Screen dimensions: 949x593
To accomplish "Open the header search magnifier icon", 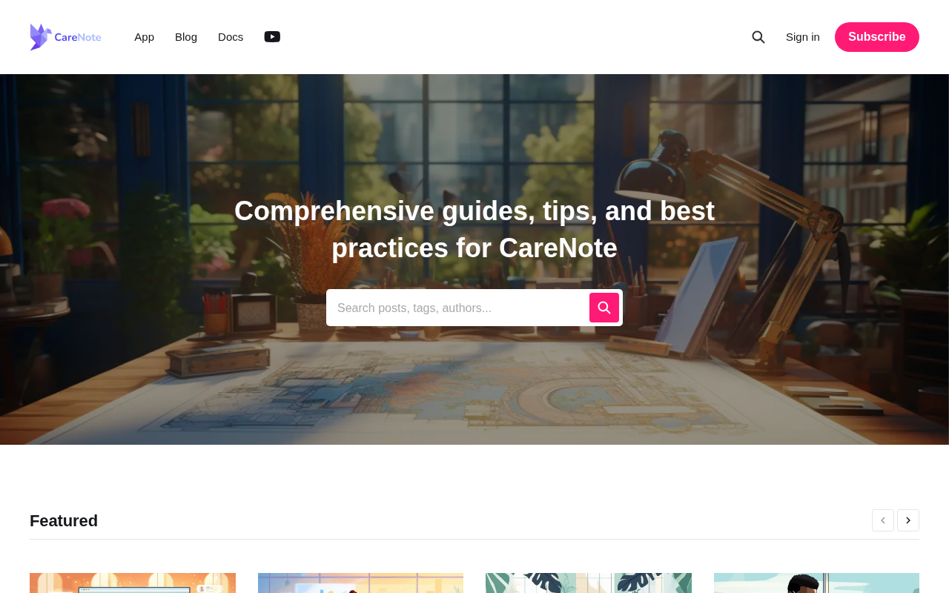I will coord(758,37).
